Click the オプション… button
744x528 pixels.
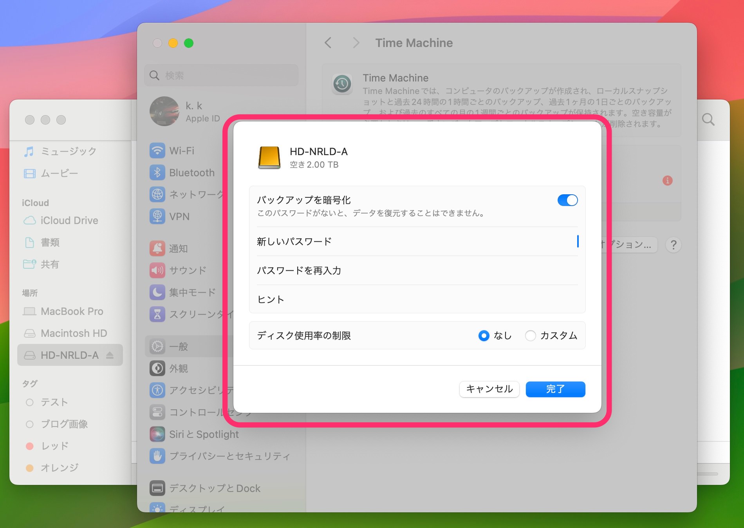629,245
